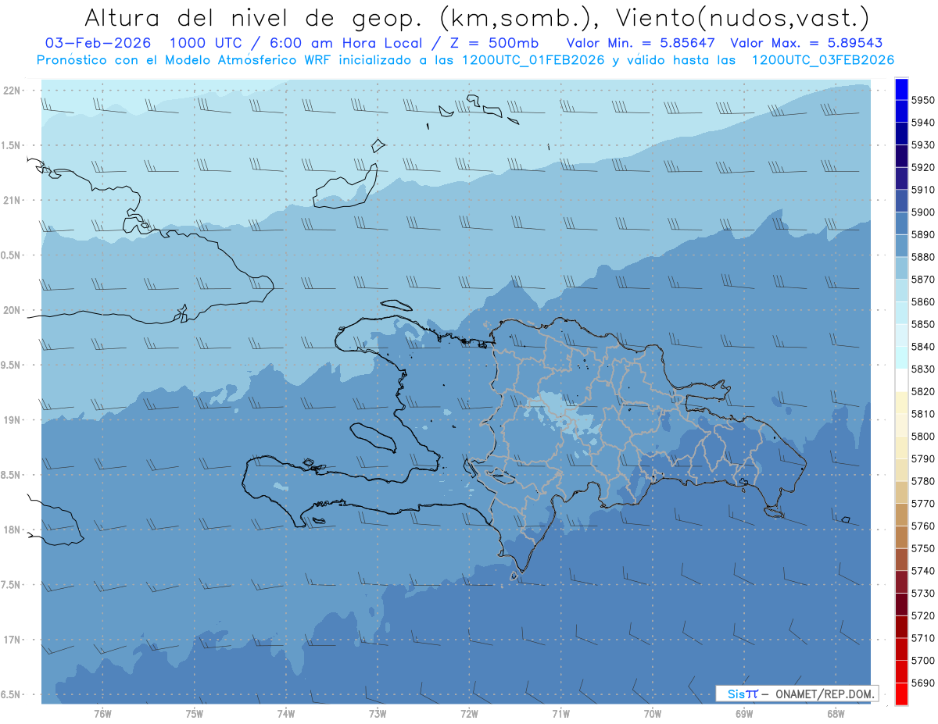The width and height of the screenshot is (938, 724).
Task: Click the '5780' color bar label
Action: click(922, 481)
